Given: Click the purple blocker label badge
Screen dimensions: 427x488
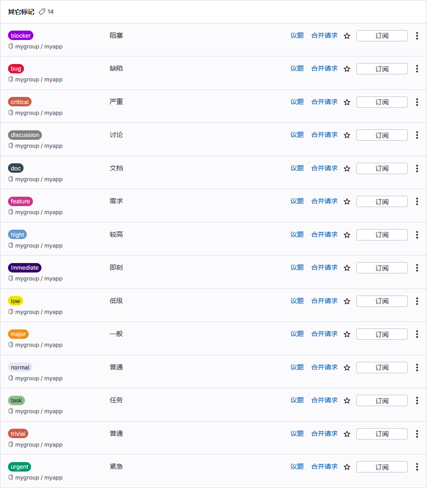Looking at the screenshot, I should pos(21,36).
